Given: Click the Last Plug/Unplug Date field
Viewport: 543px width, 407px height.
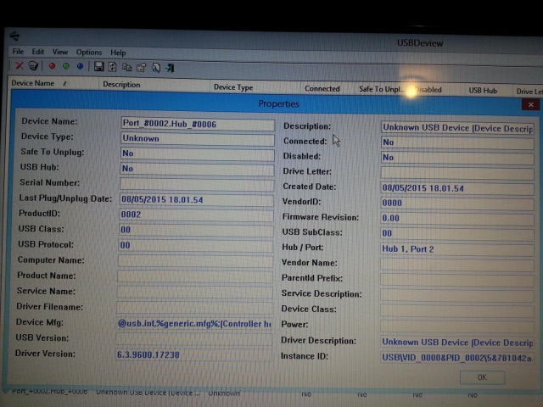Looking at the screenshot, I should point(196,200).
